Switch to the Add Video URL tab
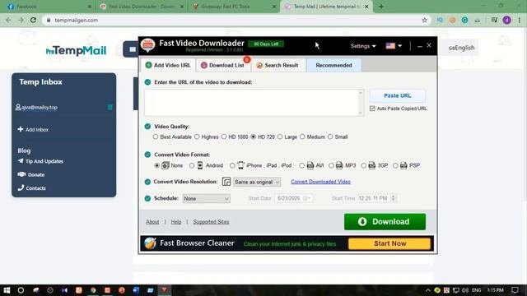 [168, 65]
